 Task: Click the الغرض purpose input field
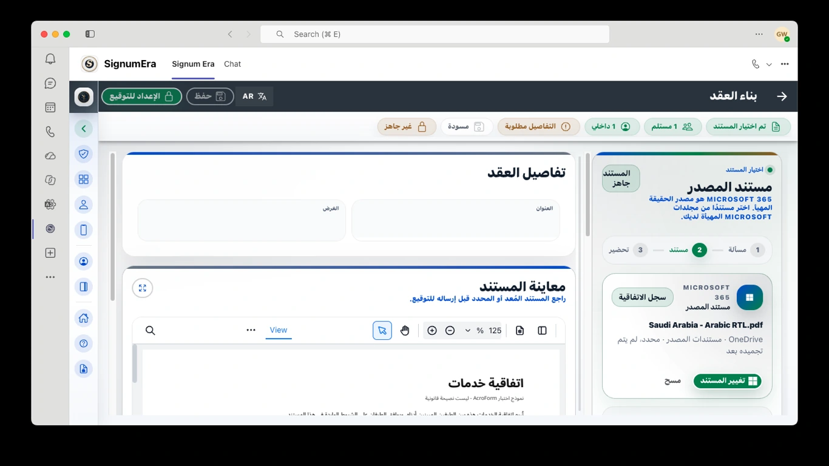[242, 220]
